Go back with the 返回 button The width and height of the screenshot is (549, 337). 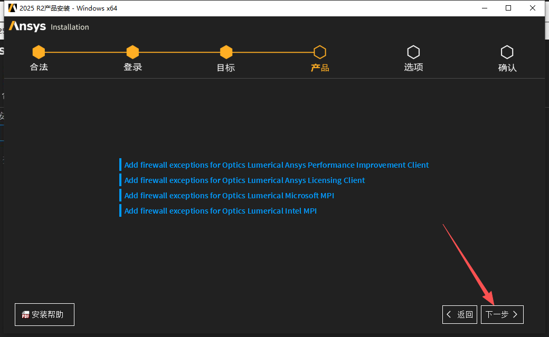tap(460, 314)
